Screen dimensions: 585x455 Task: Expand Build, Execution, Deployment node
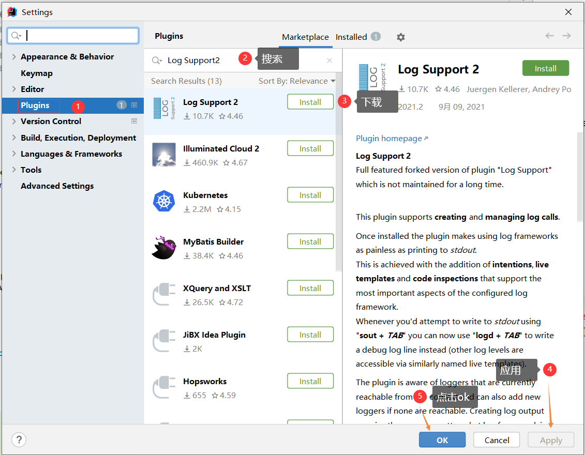[x=14, y=138]
